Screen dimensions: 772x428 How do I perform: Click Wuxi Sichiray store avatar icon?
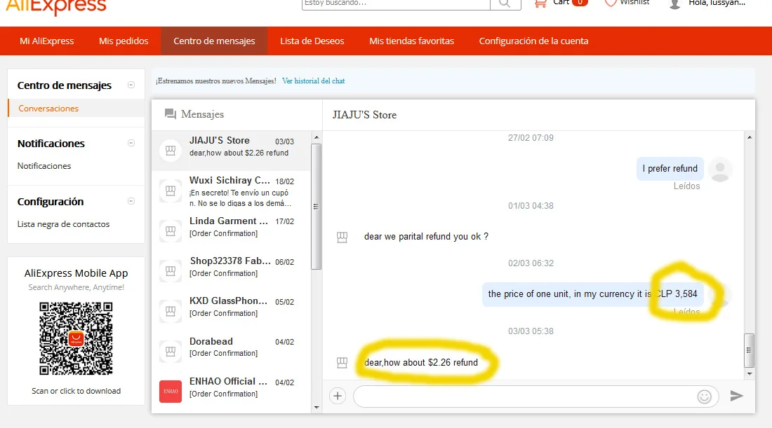click(x=171, y=191)
